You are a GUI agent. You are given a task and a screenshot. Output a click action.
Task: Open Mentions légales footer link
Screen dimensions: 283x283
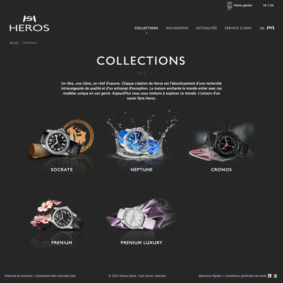[210, 276]
